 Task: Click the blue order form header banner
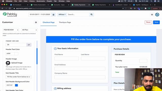(101, 39)
